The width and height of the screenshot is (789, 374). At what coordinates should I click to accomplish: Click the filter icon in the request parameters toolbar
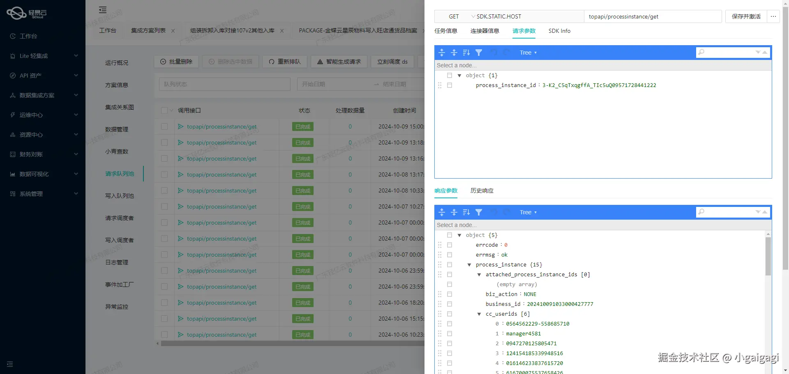479,53
